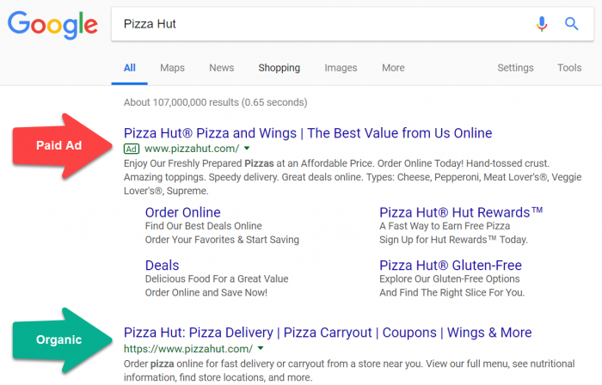Open the More search options menu
This screenshot has width=602, height=385.
pos(393,68)
